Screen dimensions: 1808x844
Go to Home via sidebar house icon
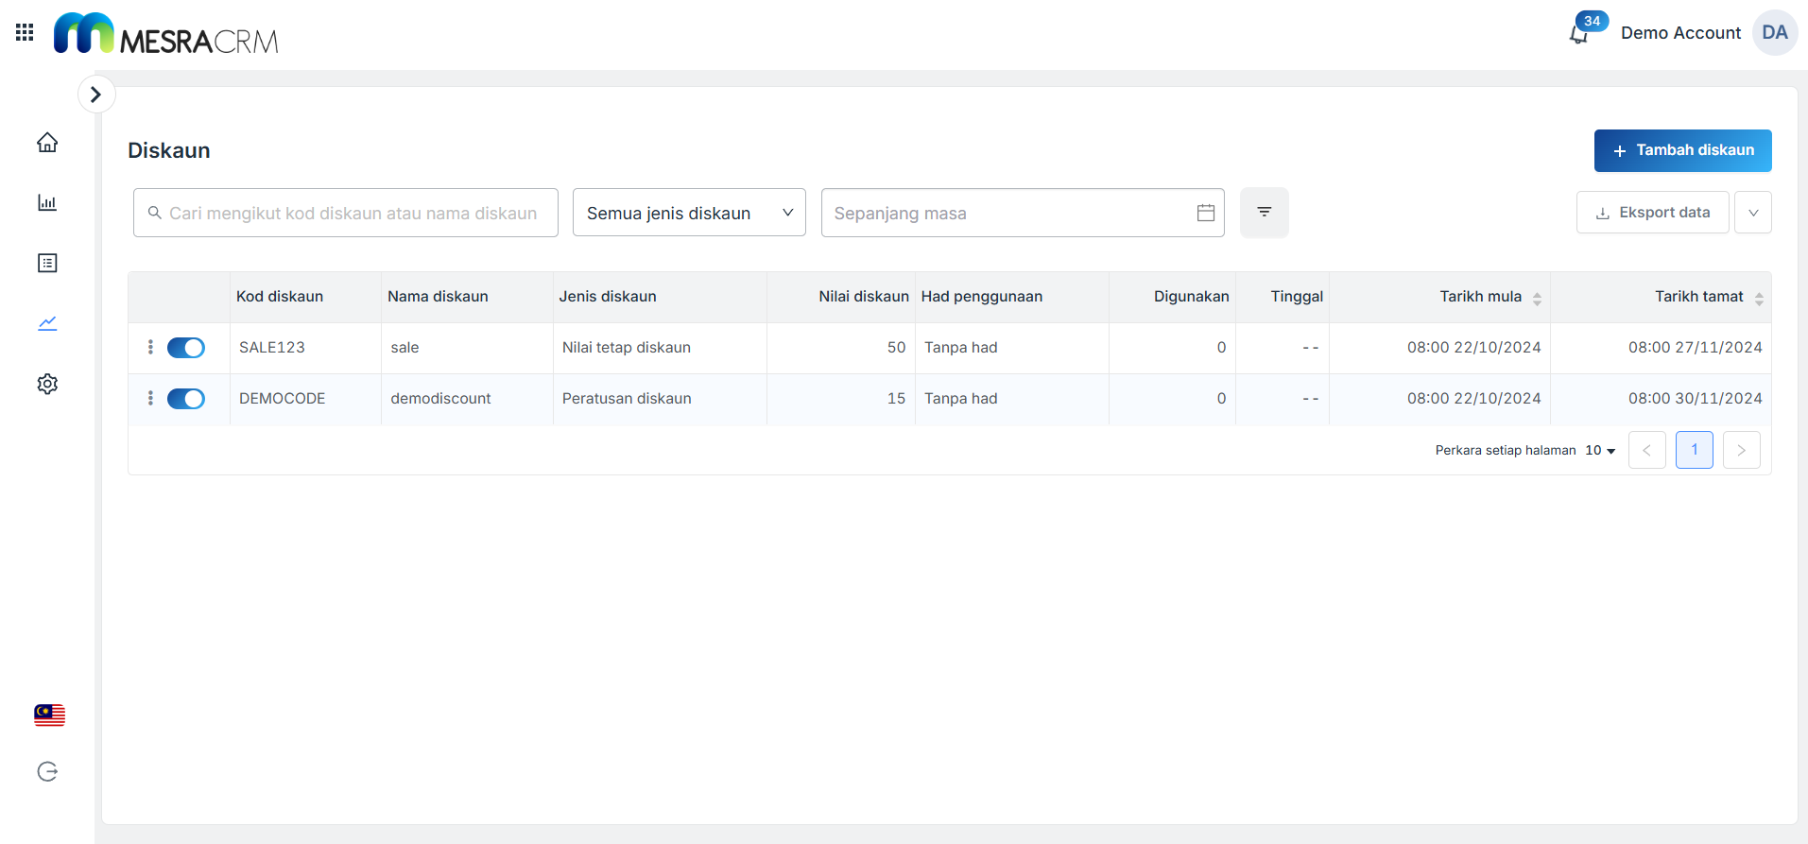point(47,143)
